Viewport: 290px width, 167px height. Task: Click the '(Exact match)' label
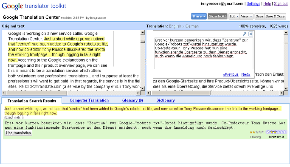[14, 117]
